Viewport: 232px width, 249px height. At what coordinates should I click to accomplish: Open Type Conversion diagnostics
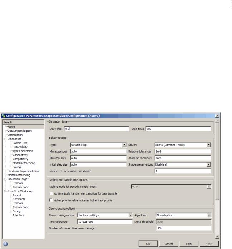[23, 151]
